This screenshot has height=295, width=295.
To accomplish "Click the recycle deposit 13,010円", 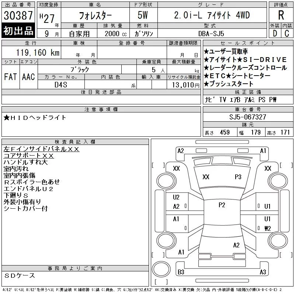I will pos(186,85).
